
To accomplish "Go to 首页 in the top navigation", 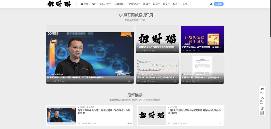I will click(x=85, y=4).
